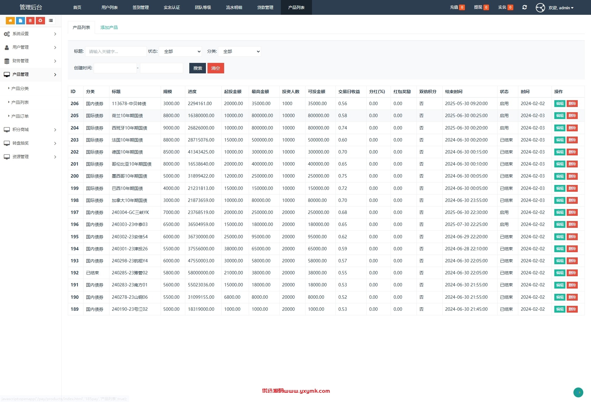
Task: Click the user management person icon
Action: click(x=7, y=47)
